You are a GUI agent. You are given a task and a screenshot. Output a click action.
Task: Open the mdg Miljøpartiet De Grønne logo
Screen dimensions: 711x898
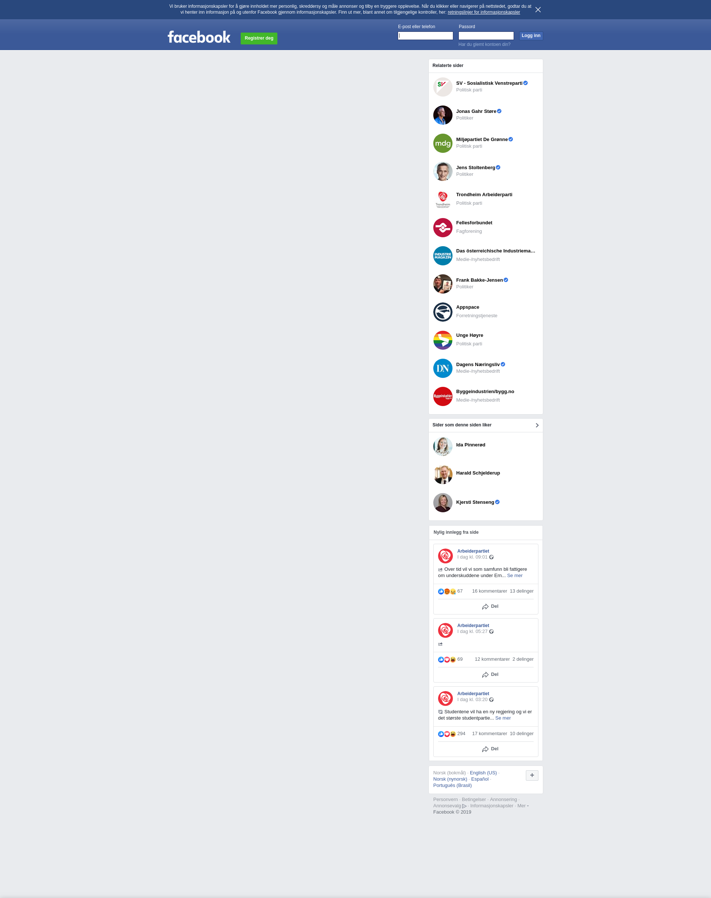point(443,143)
